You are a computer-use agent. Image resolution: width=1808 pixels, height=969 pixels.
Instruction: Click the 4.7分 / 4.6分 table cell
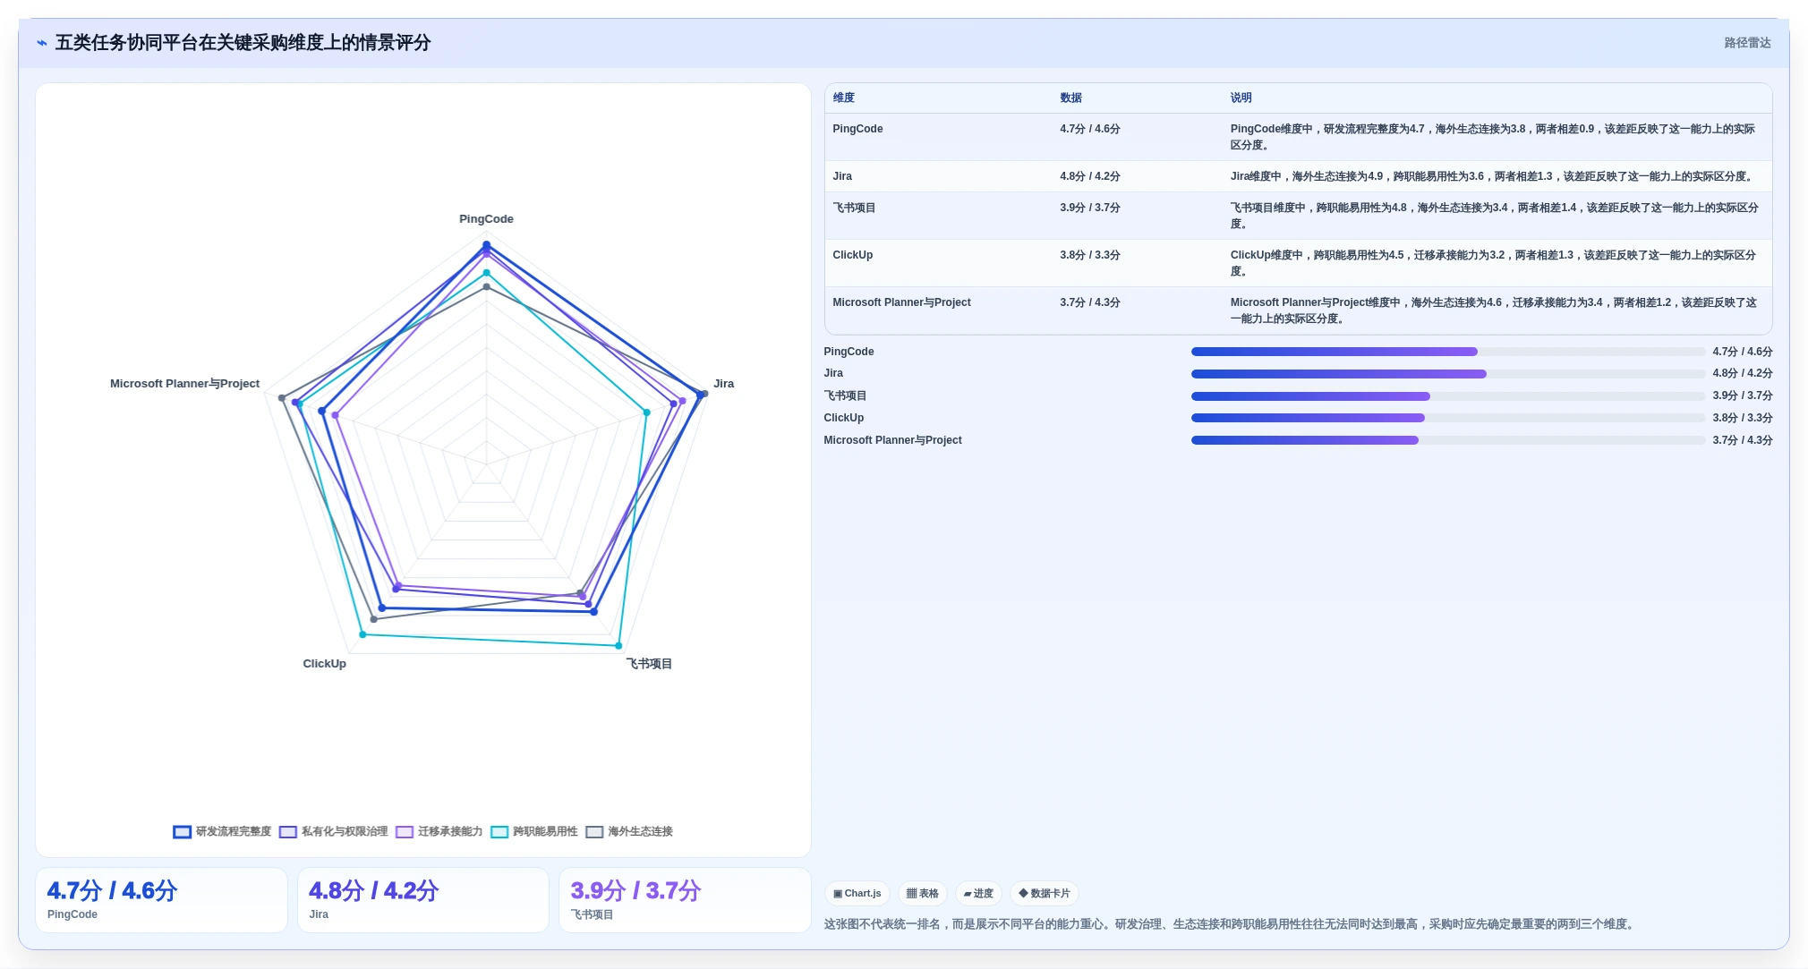coord(1090,129)
